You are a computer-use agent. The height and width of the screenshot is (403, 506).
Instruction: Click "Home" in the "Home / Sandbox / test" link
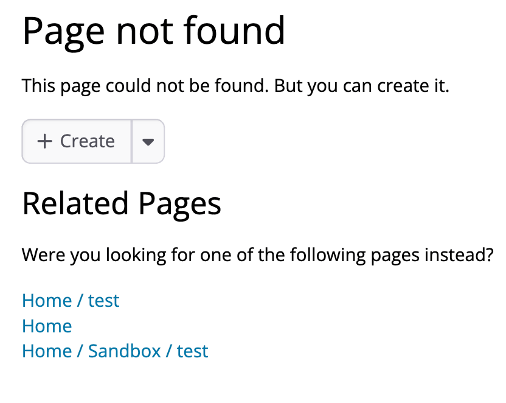[47, 351]
